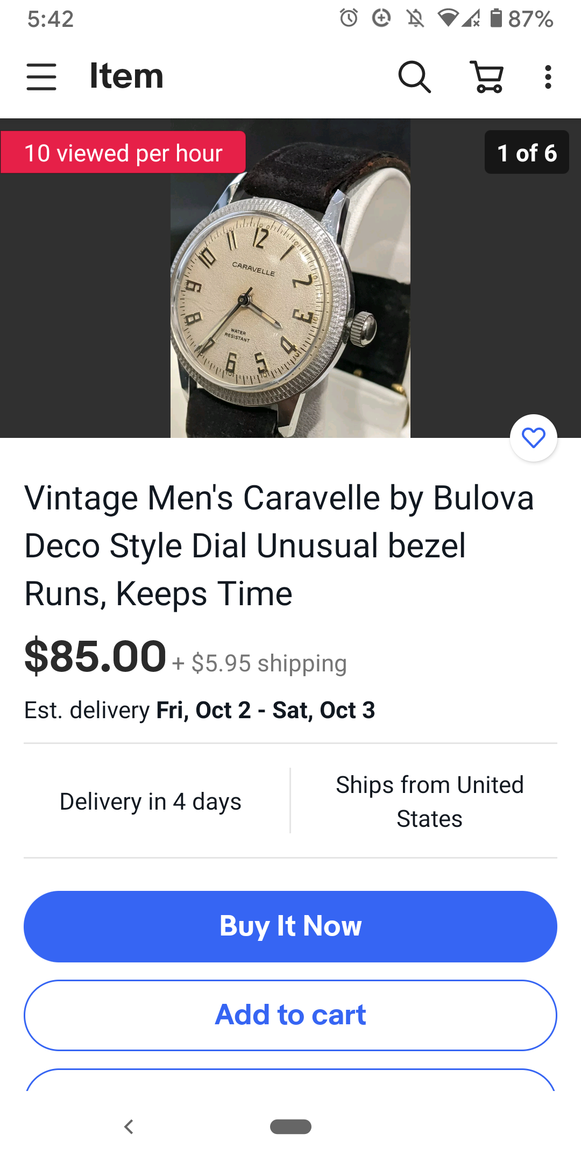The height and width of the screenshot is (1162, 581).
Task: Open the three-dot overflow menu
Action: click(x=548, y=77)
